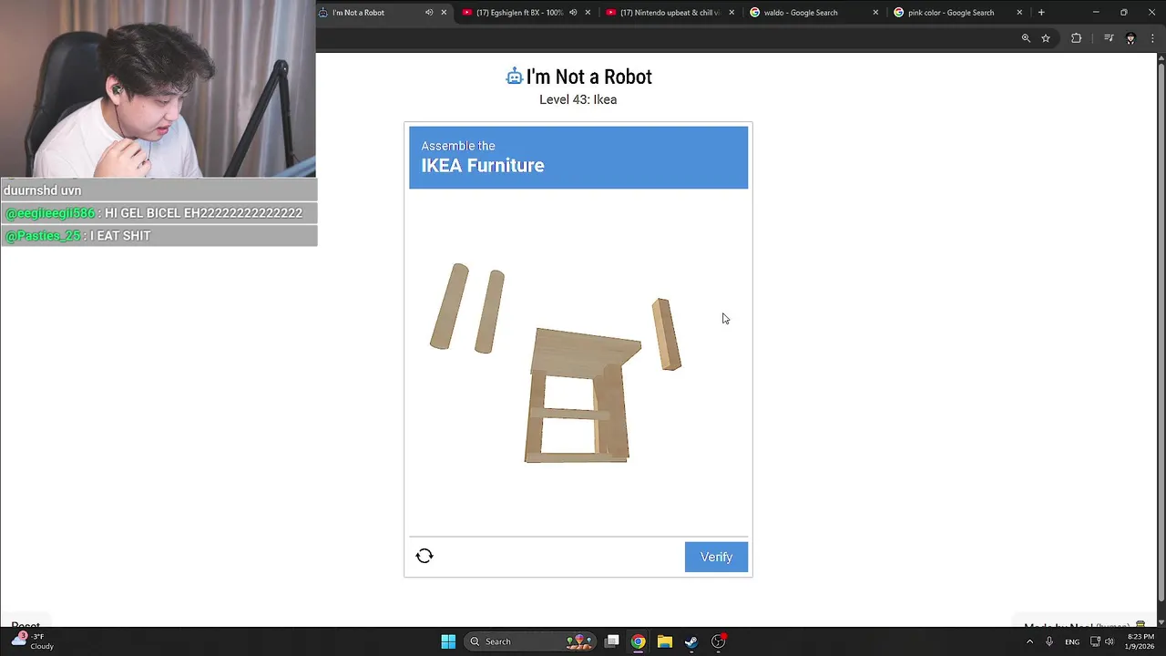This screenshot has height=656, width=1166.
Task: Show hidden system tray icons
Action: [1029, 641]
